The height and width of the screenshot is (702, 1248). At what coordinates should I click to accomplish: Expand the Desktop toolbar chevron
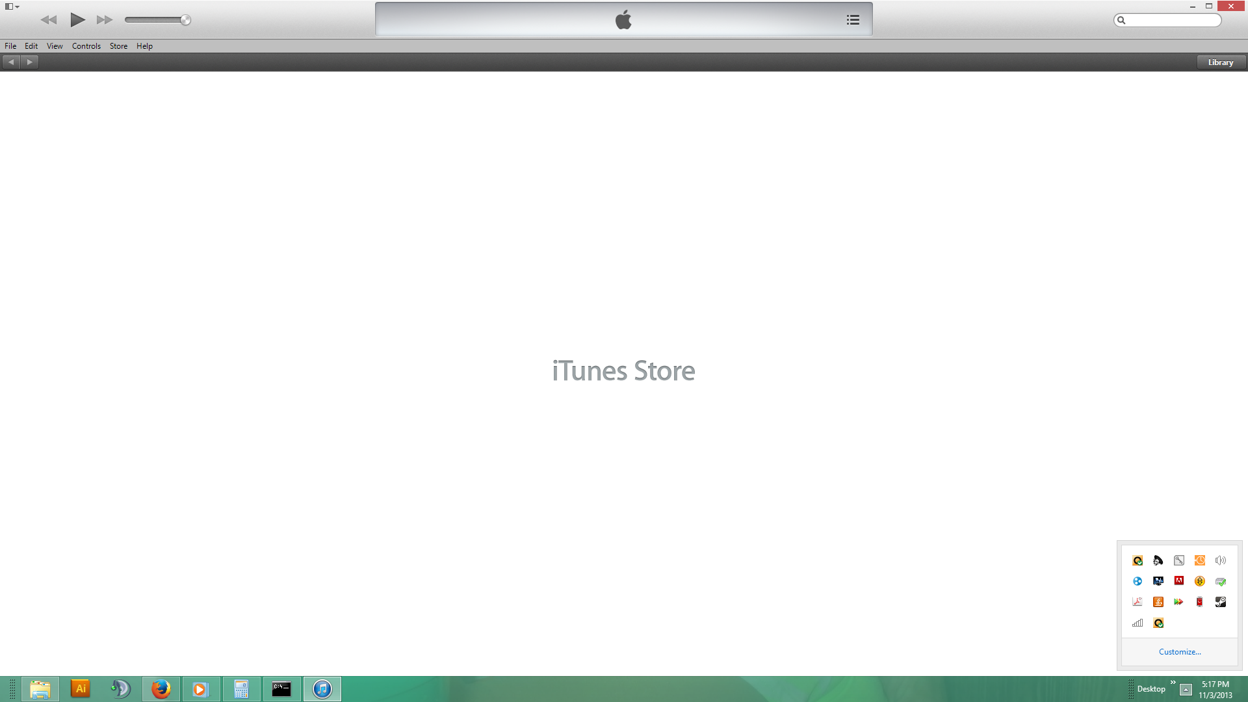coord(1173,682)
